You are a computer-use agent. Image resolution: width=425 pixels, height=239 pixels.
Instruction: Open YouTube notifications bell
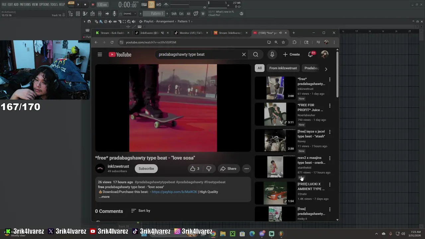[310, 54]
